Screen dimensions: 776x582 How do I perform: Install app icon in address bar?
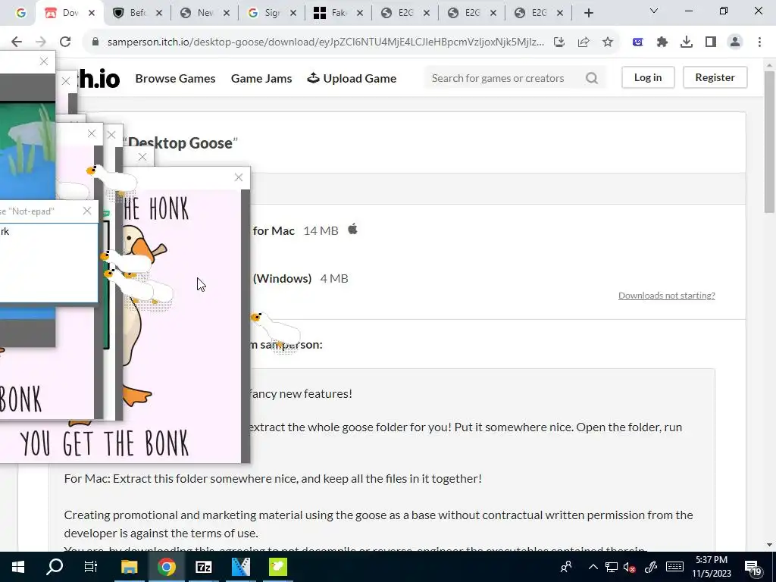click(x=559, y=42)
